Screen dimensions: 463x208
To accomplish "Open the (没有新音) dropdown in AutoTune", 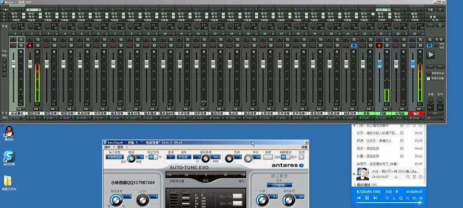I will 280,185.
